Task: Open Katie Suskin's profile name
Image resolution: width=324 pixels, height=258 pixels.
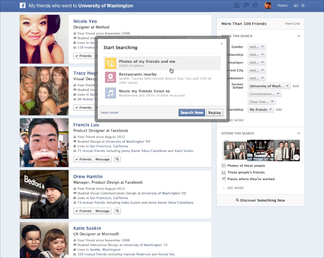Action: [x=87, y=228]
